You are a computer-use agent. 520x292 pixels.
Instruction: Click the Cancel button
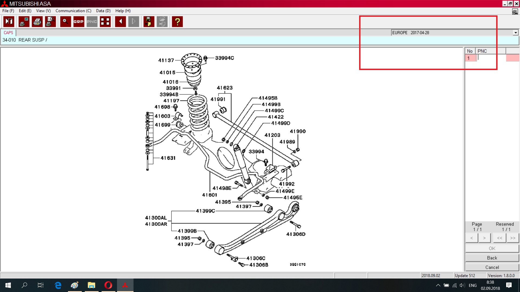(x=492, y=267)
